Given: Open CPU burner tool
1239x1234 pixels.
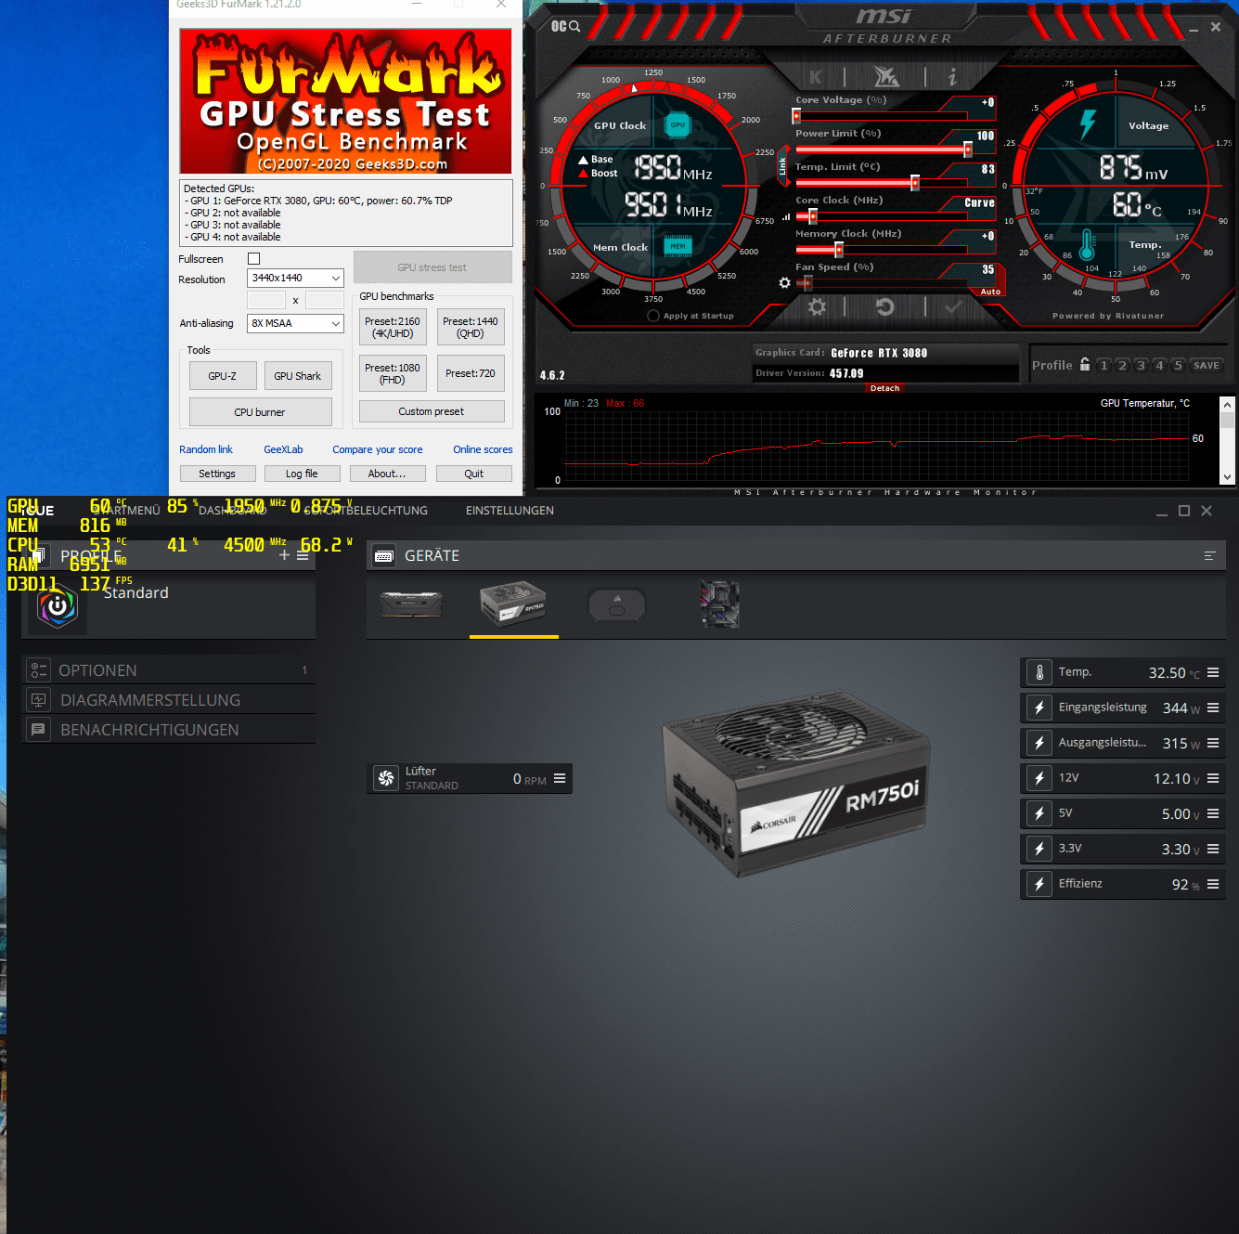Looking at the screenshot, I should point(260,412).
